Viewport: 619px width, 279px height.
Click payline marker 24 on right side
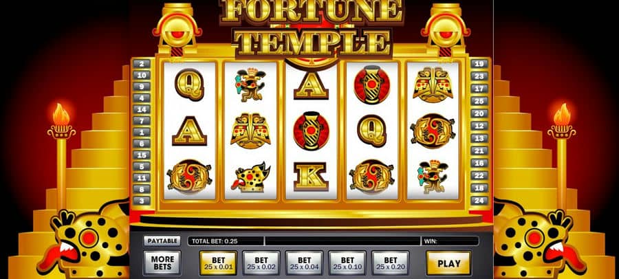[479, 201]
